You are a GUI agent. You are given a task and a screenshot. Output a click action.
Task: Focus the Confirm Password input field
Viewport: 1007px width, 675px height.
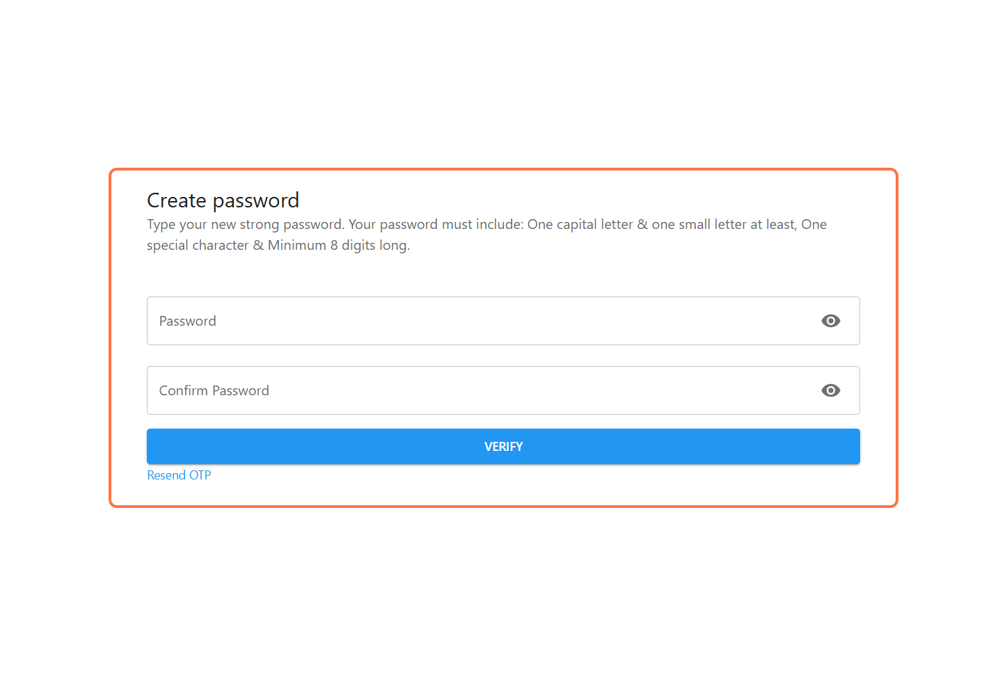(x=480, y=390)
